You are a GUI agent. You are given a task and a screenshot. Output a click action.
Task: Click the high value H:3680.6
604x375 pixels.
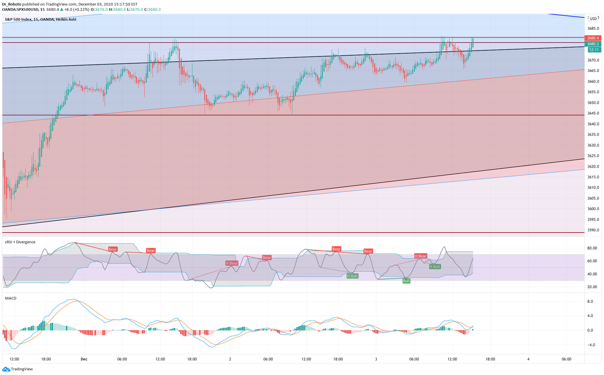coord(117,10)
